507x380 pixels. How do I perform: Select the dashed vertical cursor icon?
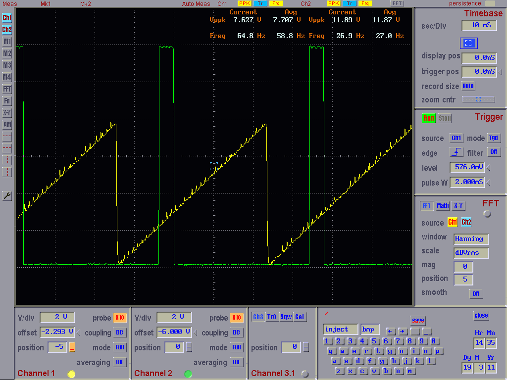coord(7,172)
